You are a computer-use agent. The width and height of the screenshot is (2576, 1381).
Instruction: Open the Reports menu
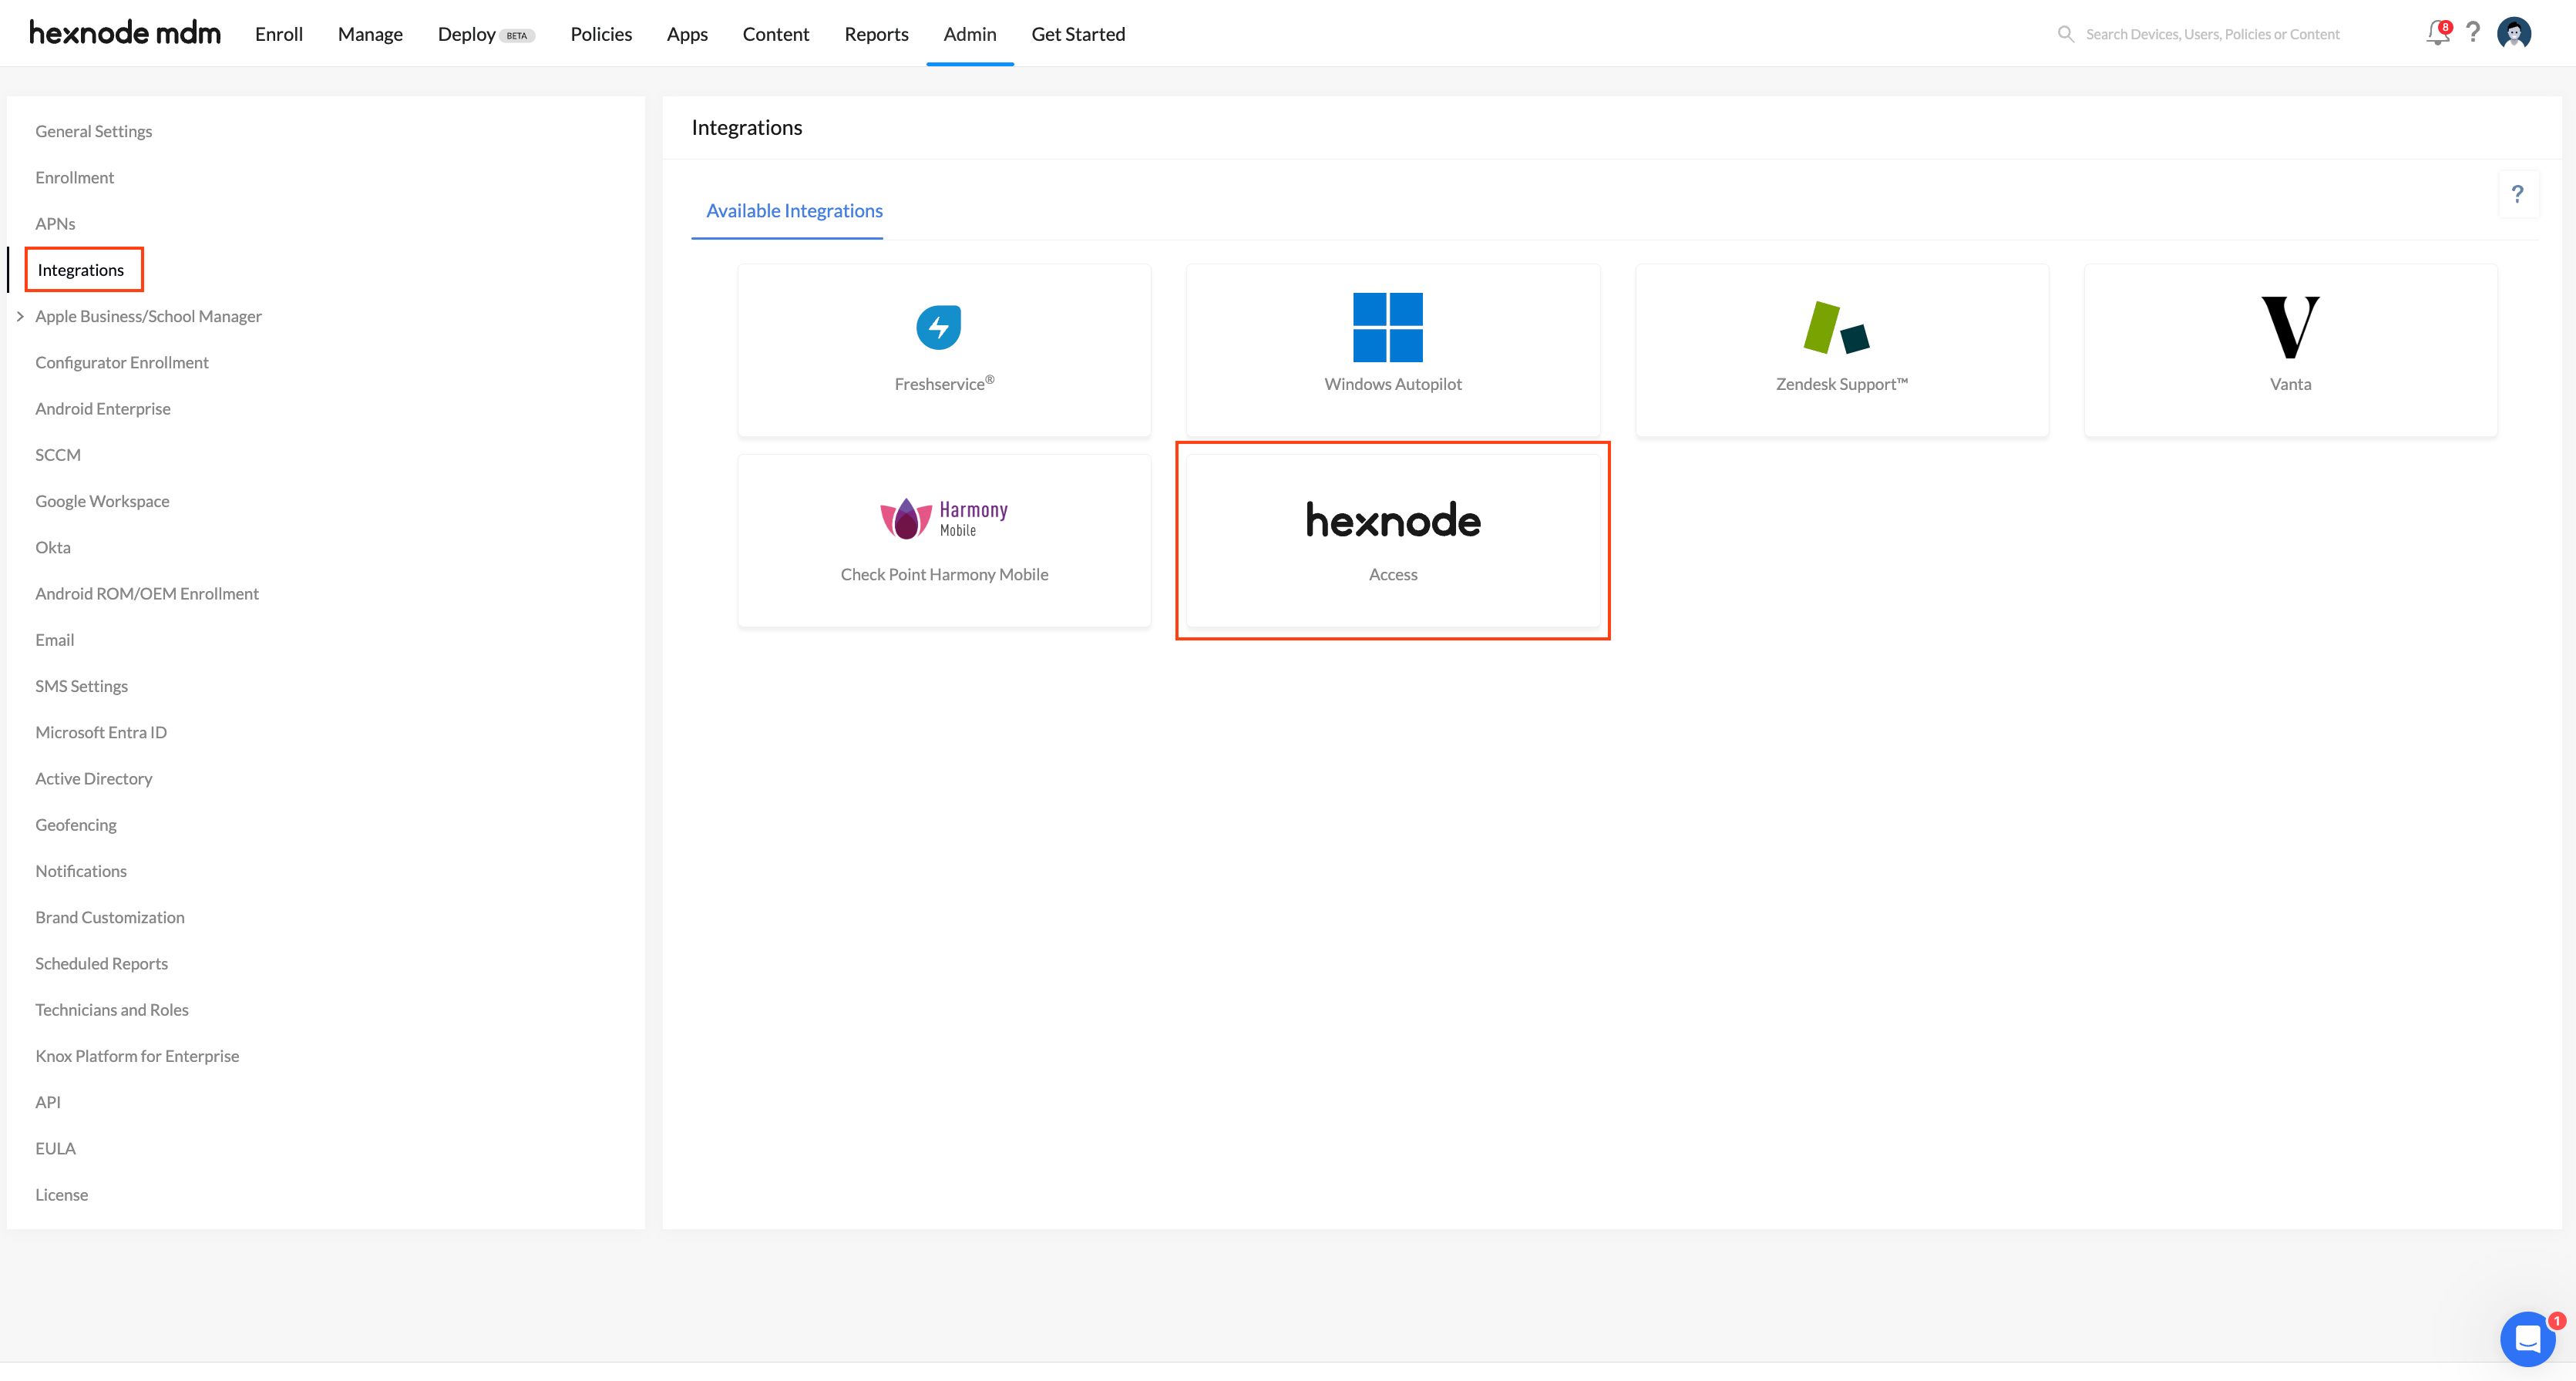(x=876, y=34)
